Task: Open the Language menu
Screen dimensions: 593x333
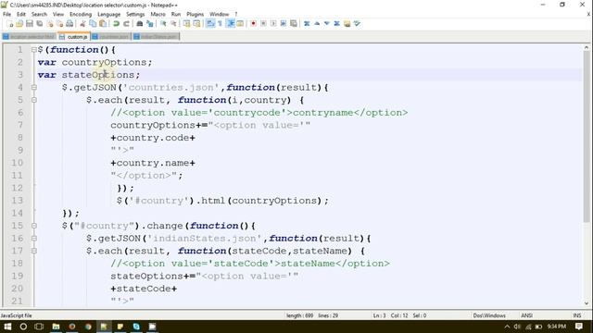Action: [x=109, y=15]
